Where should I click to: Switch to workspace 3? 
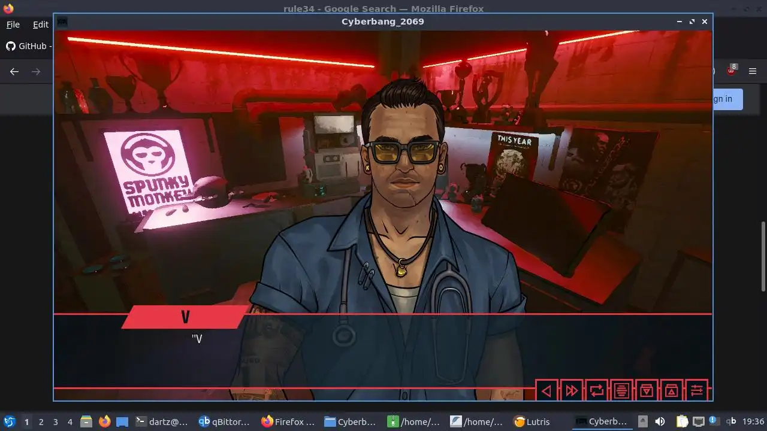point(55,422)
